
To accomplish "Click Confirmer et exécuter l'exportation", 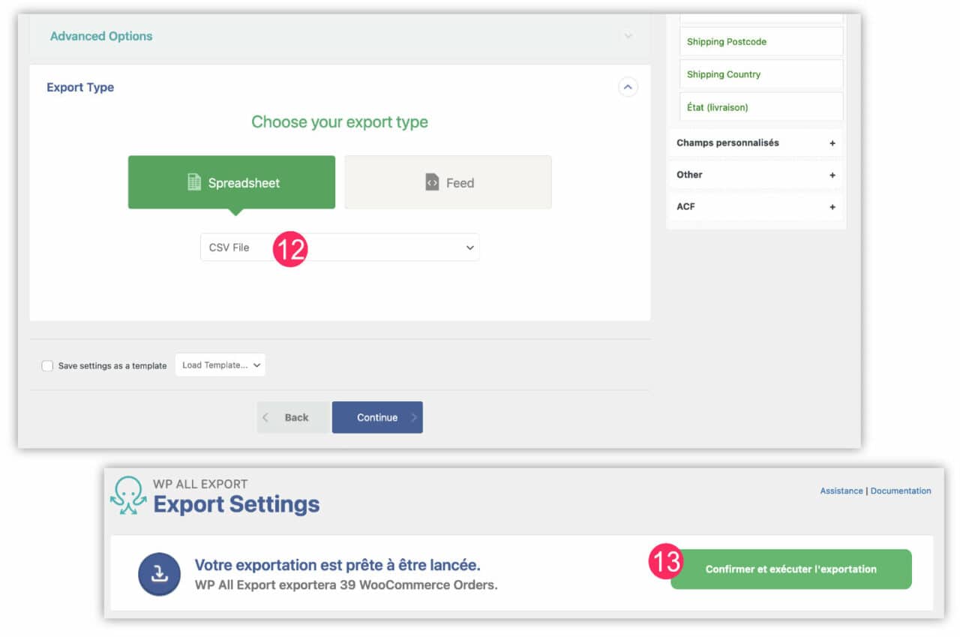I will tap(791, 569).
